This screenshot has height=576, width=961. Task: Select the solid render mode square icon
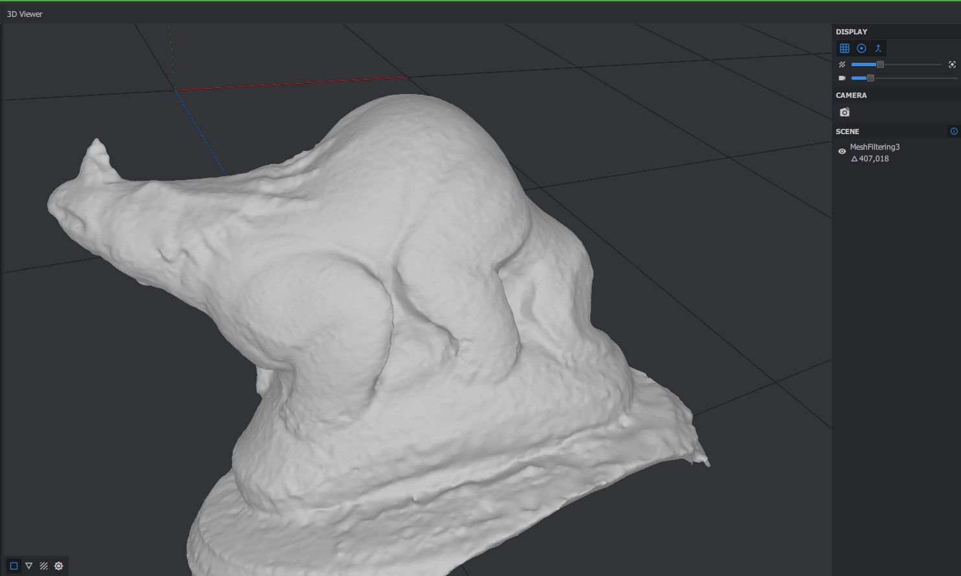(14, 566)
